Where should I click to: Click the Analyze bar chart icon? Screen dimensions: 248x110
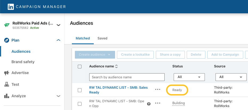pyautogui.click(x=7, y=96)
